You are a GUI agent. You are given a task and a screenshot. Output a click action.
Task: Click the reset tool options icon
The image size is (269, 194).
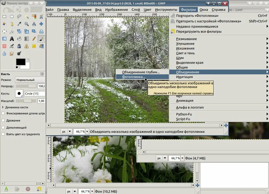pyautogui.click(x=39, y=189)
